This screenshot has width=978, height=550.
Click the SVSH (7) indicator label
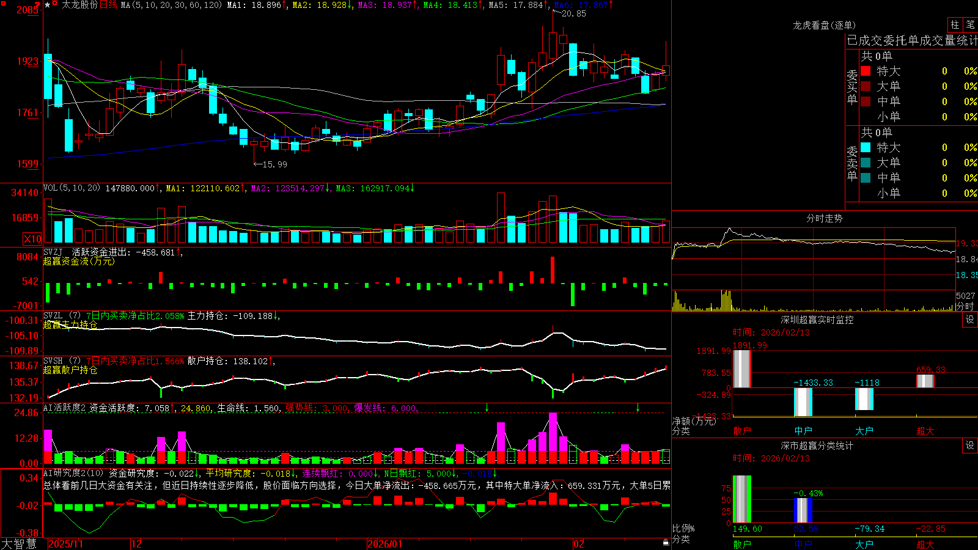pyautogui.click(x=62, y=361)
